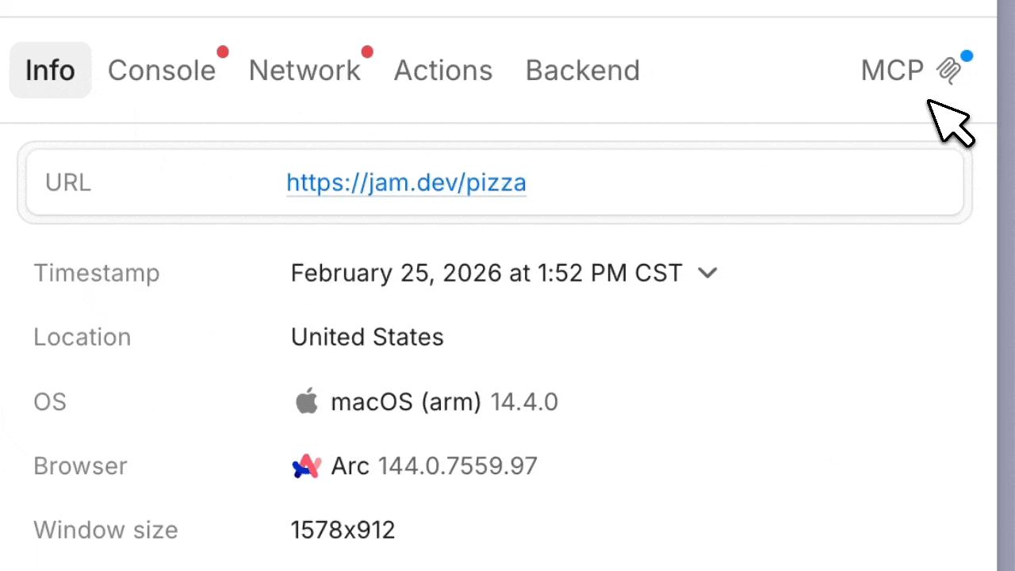Click the blue notification dot on MCP
This screenshot has width=1015, height=571.
coord(967,56)
